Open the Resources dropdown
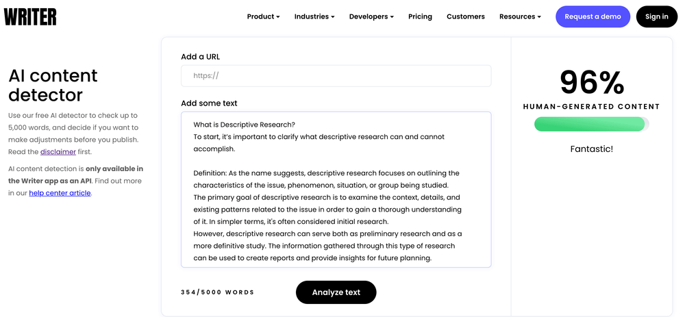 (x=520, y=16)
